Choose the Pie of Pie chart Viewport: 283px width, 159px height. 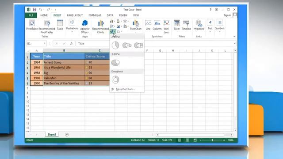pyautogui.click(x=127, y=45)
